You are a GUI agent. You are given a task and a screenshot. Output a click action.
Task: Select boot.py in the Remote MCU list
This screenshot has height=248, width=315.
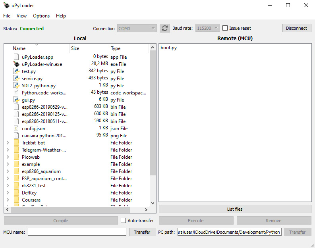[x=168, y=48]
